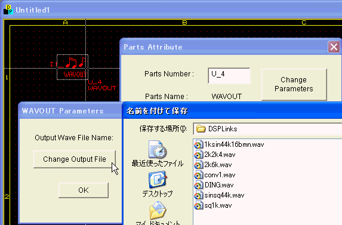Click the Parts Name value WAVOUT

(226, 96)
